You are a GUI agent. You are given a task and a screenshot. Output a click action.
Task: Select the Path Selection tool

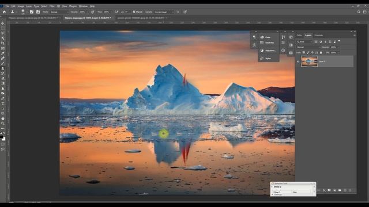coord(3,109)
